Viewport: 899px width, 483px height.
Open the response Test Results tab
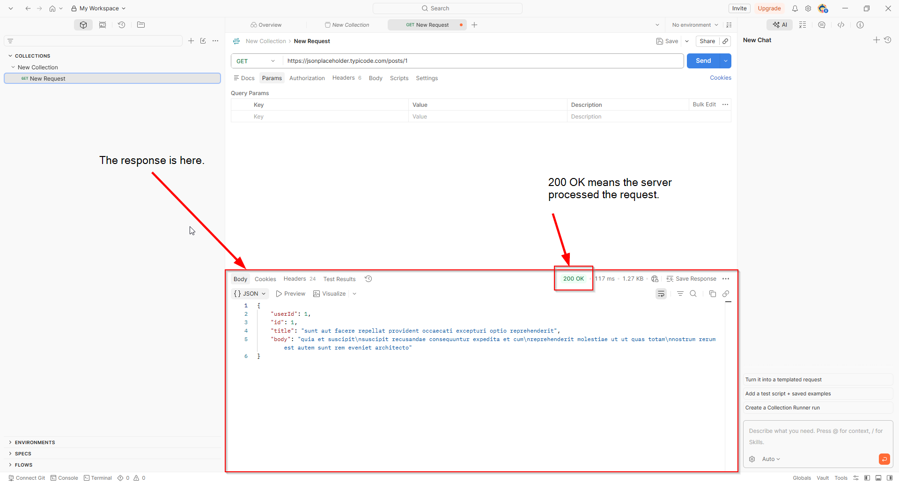[339, 279]
